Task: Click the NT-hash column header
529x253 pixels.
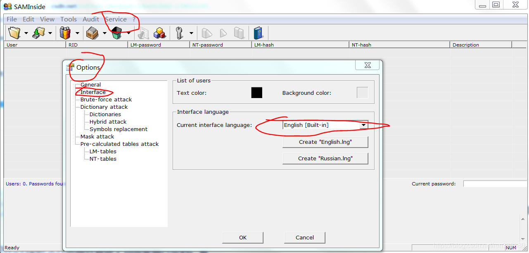Action: [400, 45]
